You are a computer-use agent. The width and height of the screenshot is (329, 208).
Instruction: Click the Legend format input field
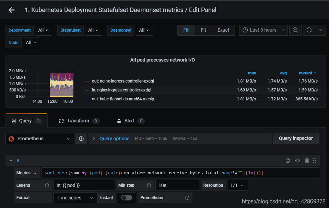tap(84, 185)
